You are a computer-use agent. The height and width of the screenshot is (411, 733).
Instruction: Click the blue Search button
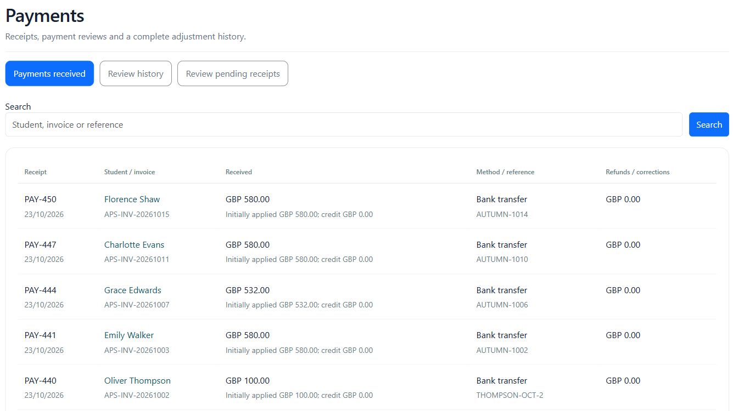(x=709, y=124)
